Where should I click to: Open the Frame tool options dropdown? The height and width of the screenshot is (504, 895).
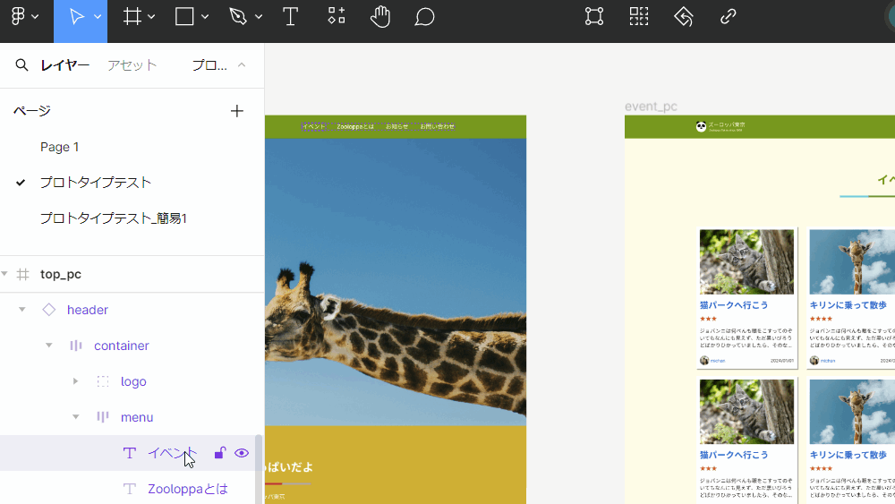[x=151, y=17]
